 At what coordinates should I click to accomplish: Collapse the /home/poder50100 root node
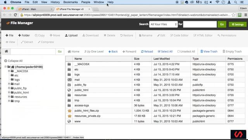5,66
